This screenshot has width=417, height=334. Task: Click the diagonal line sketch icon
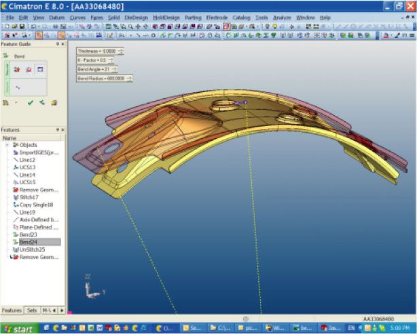(138, 35)
